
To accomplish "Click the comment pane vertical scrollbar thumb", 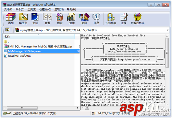I will click(x=167, y=53).
